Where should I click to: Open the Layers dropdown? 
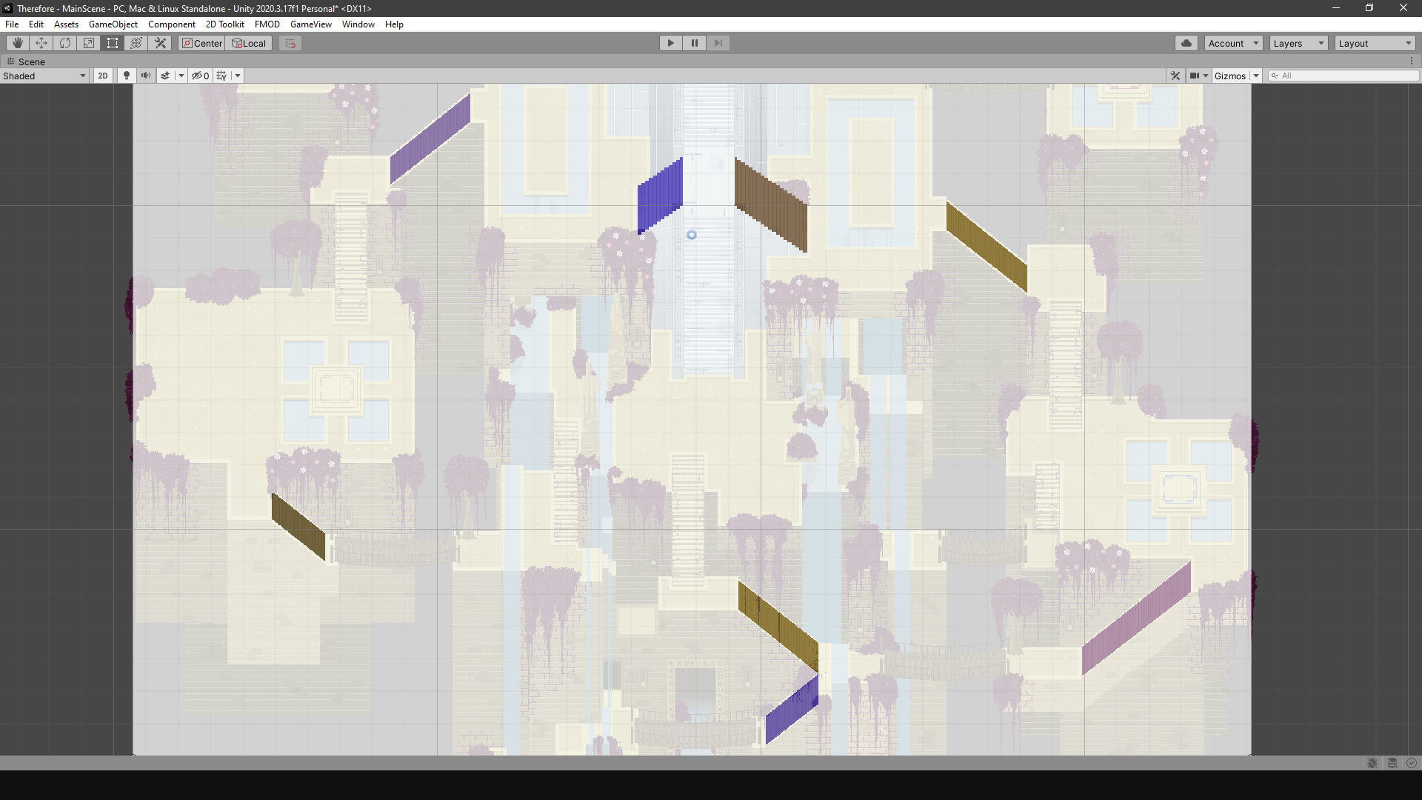pyautogui.click(x=1298, y=43)
